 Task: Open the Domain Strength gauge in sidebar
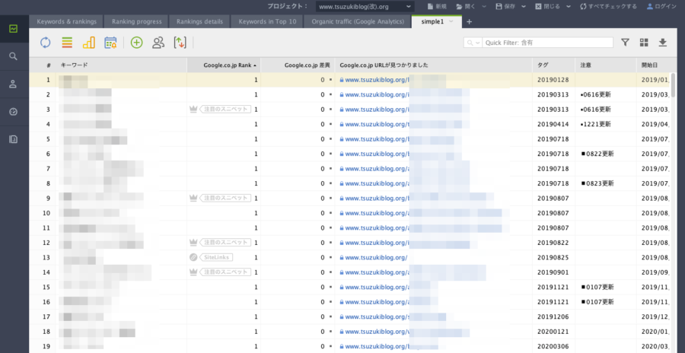[x=14, y=112]
